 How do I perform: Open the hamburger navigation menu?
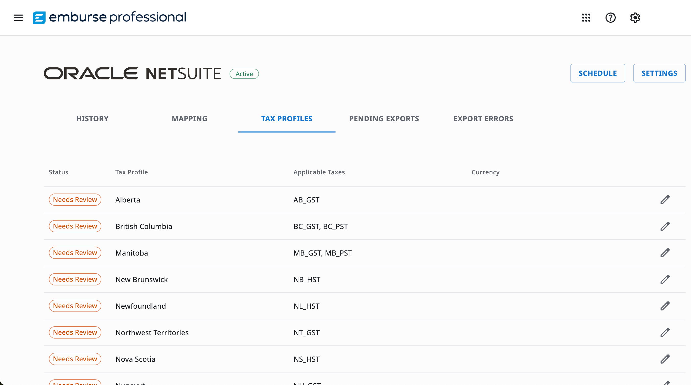tap(18, 18)
